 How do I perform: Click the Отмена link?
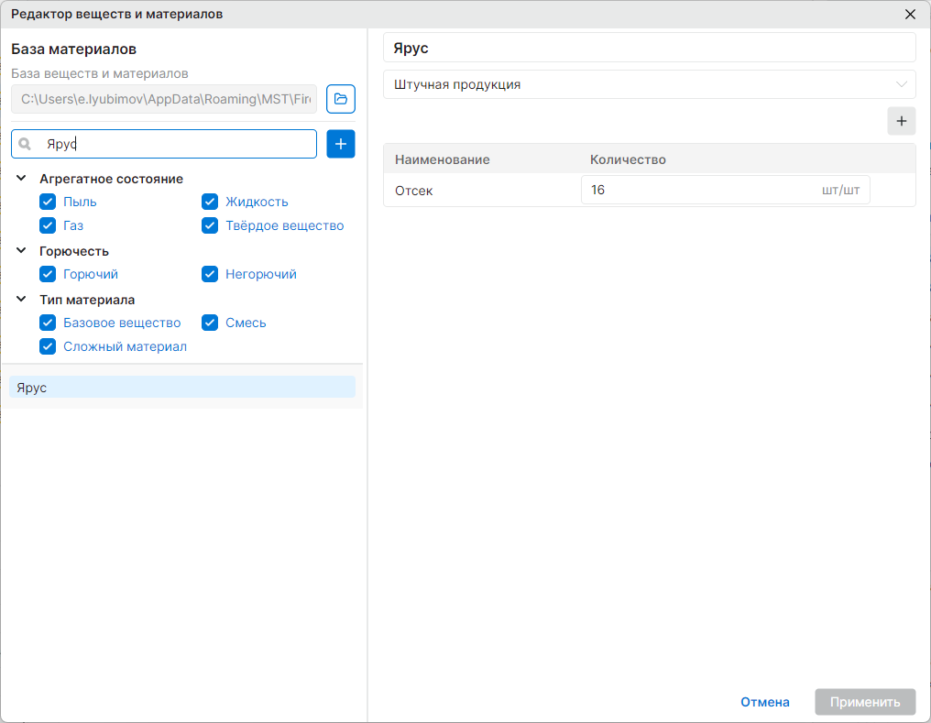click(765, 702)
